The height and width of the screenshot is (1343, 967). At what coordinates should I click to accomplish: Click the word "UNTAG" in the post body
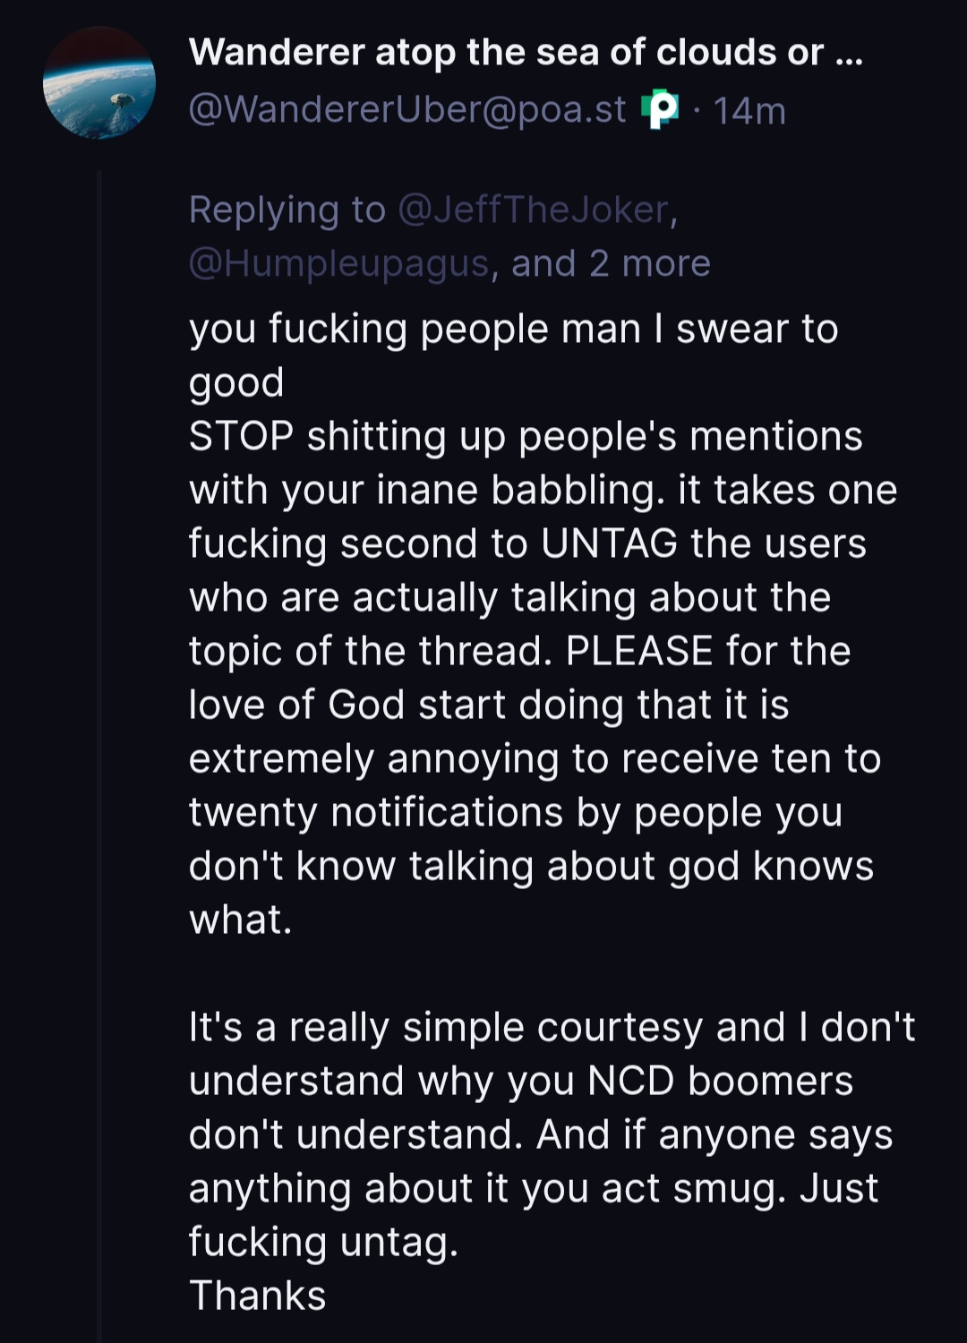click(609, 543)
